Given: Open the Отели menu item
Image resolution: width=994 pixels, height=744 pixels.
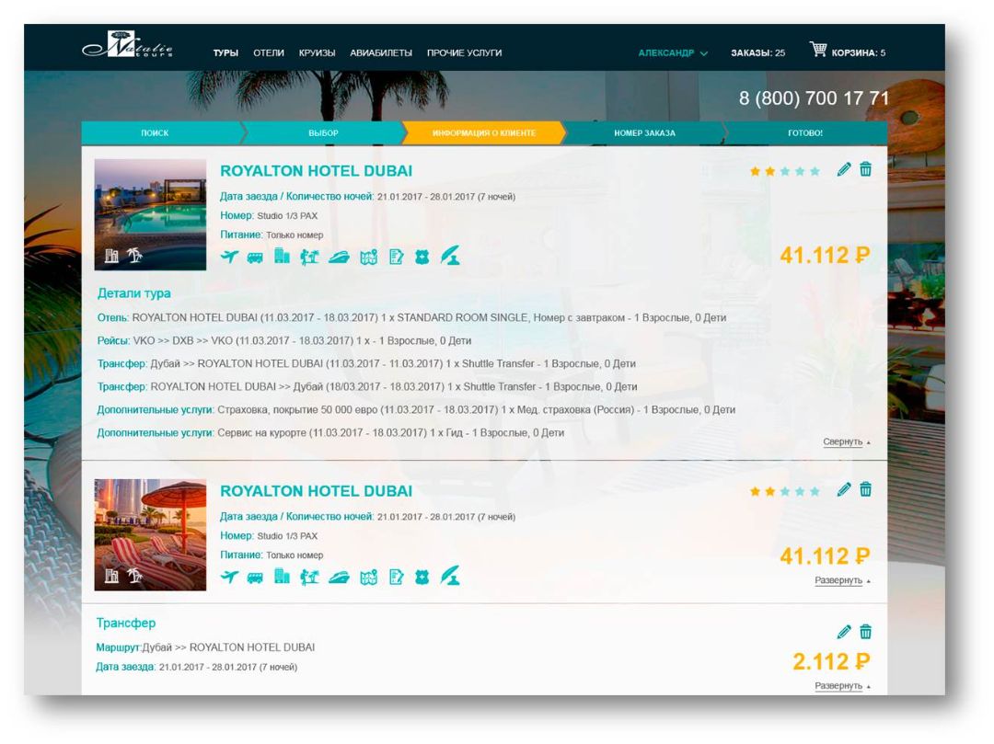Looking at the screenshot, I should (269, 53).
